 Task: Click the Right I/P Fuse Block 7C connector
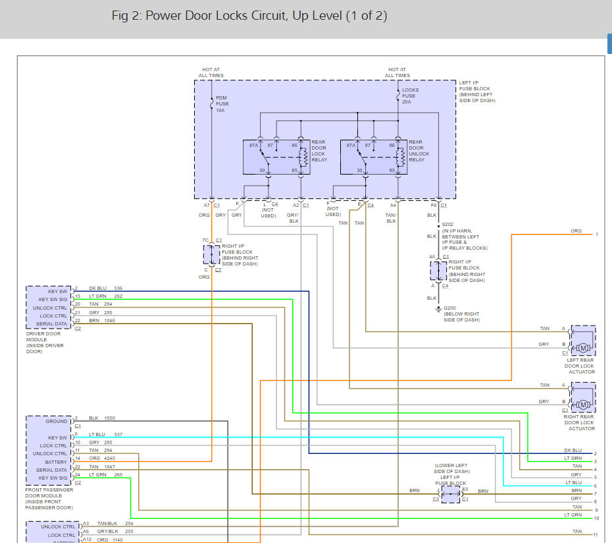tap(211, 254)
